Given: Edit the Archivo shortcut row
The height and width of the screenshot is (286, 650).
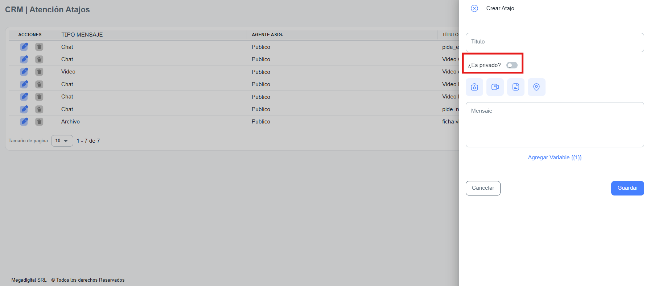Looking at the screenshot, I should point(24,122).
